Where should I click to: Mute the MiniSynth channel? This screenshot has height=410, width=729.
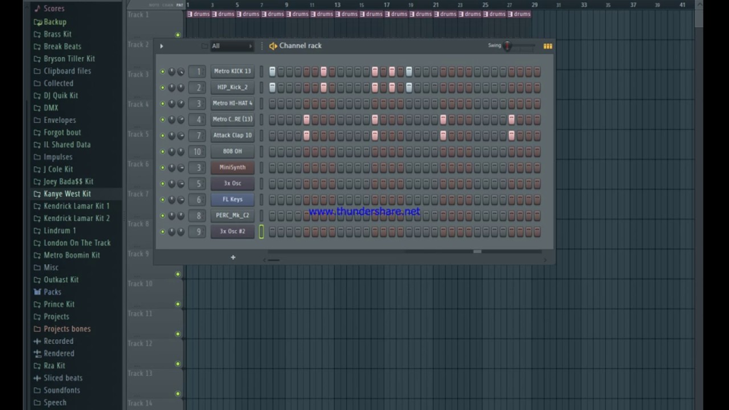pyautogui.click(x=162, y=168)
